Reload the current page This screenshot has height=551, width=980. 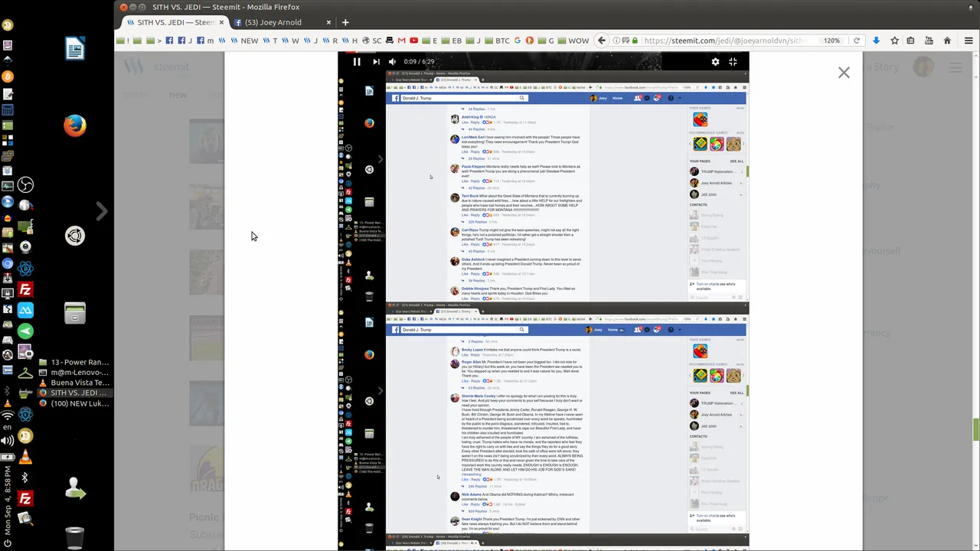(857, 41)
